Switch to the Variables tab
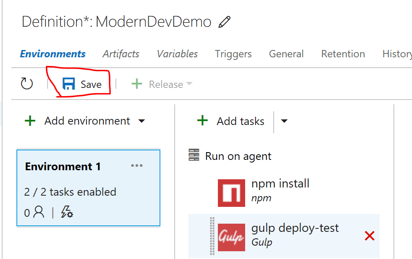 pos(177,54)
